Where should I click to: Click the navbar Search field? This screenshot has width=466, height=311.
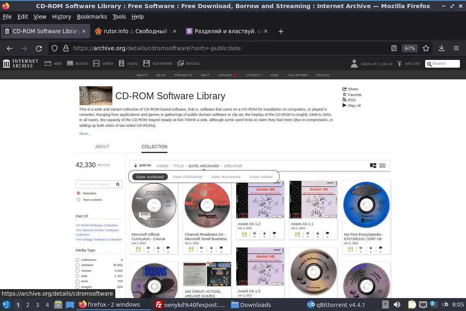(443, 64)
